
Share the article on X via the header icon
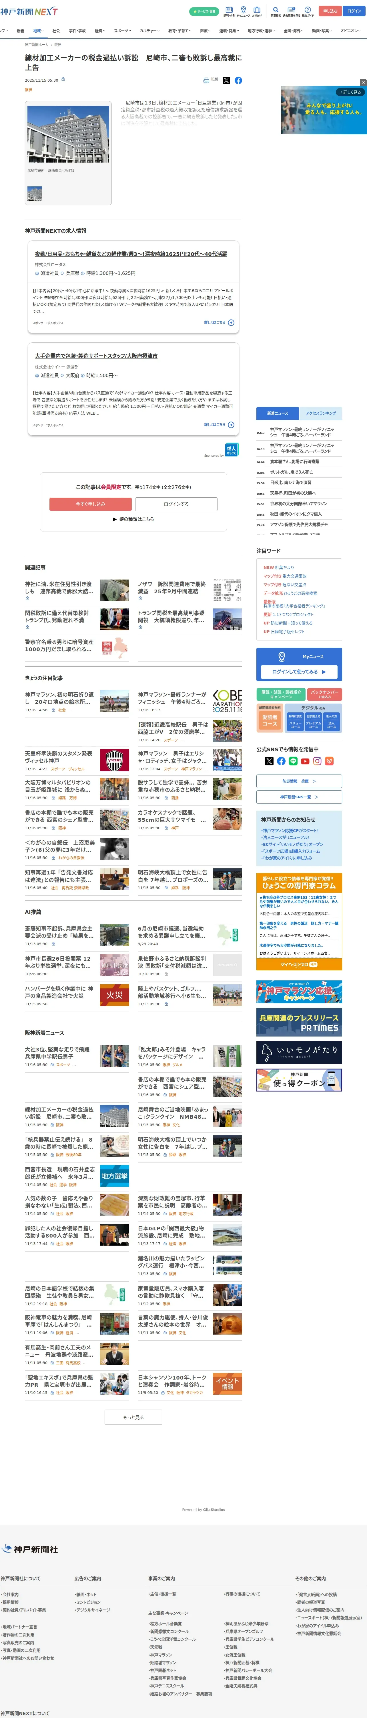pyautogui.click(x=226, y=80)
